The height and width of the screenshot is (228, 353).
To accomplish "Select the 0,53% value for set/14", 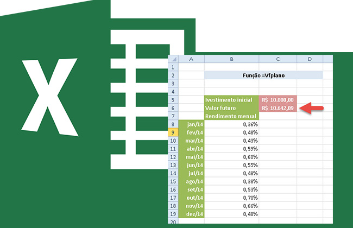I will (232, 189).
